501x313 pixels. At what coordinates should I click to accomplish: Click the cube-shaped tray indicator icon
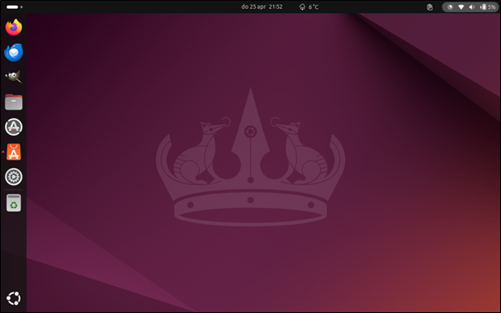point(430,7)
